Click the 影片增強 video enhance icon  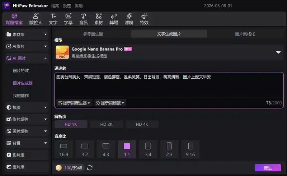[x=9, y=119]
